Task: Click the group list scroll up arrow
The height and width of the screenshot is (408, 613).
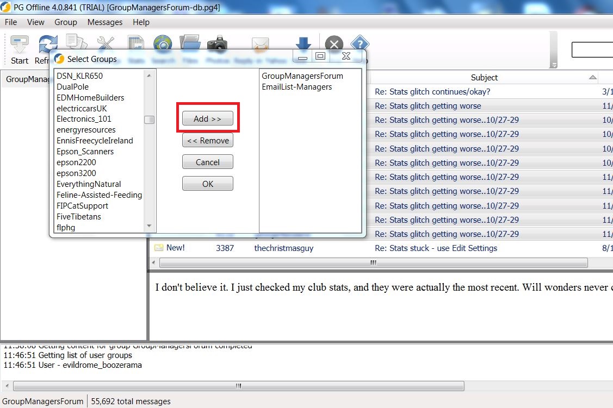Action: pyautogui.click(x=149, y=76)
